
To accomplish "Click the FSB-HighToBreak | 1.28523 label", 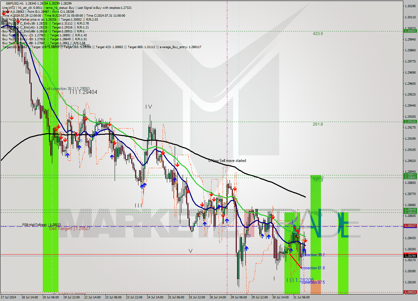I will point(41,225).
